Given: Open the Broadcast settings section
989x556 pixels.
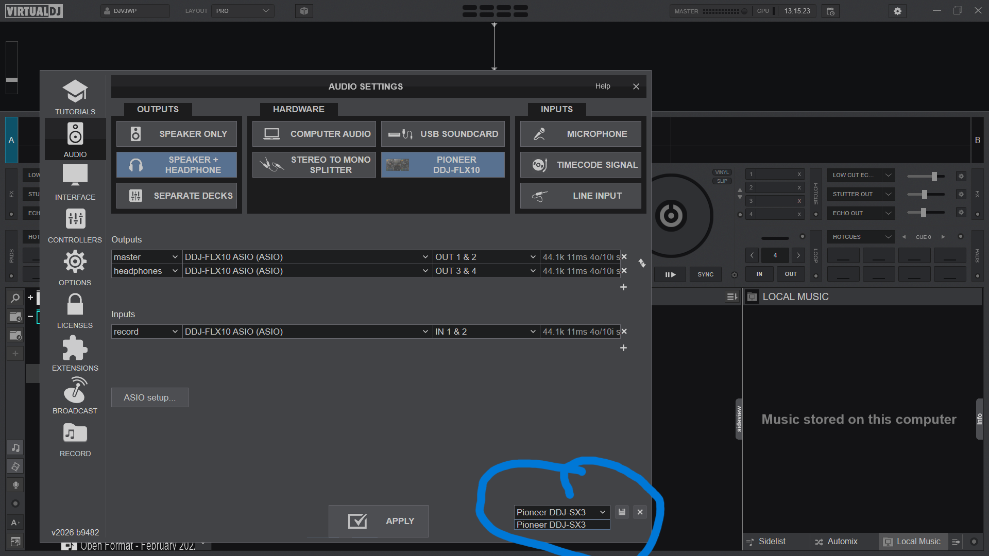Looking at the screenshot, I should [75, 396].
